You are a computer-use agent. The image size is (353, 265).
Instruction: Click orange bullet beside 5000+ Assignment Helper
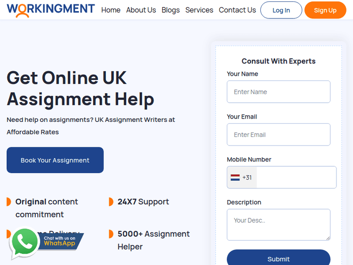(x=111, y=234)
